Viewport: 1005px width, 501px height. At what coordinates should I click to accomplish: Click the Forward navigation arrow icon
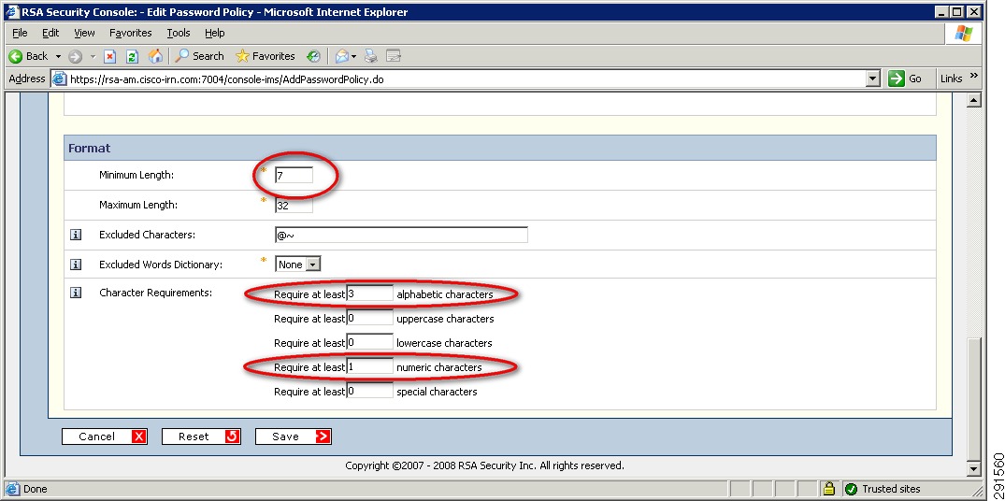75,56
